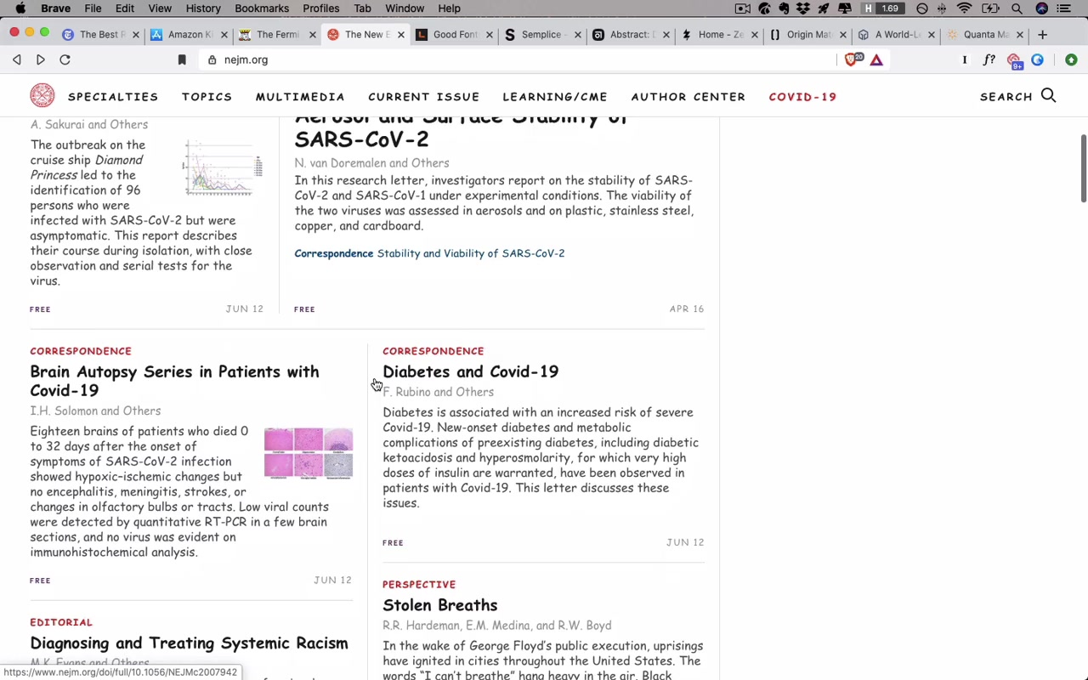Open macOS Spotlight search
Image resolution: width=1088 pixels, height=680 pixels.
(x=1017, y=8)
